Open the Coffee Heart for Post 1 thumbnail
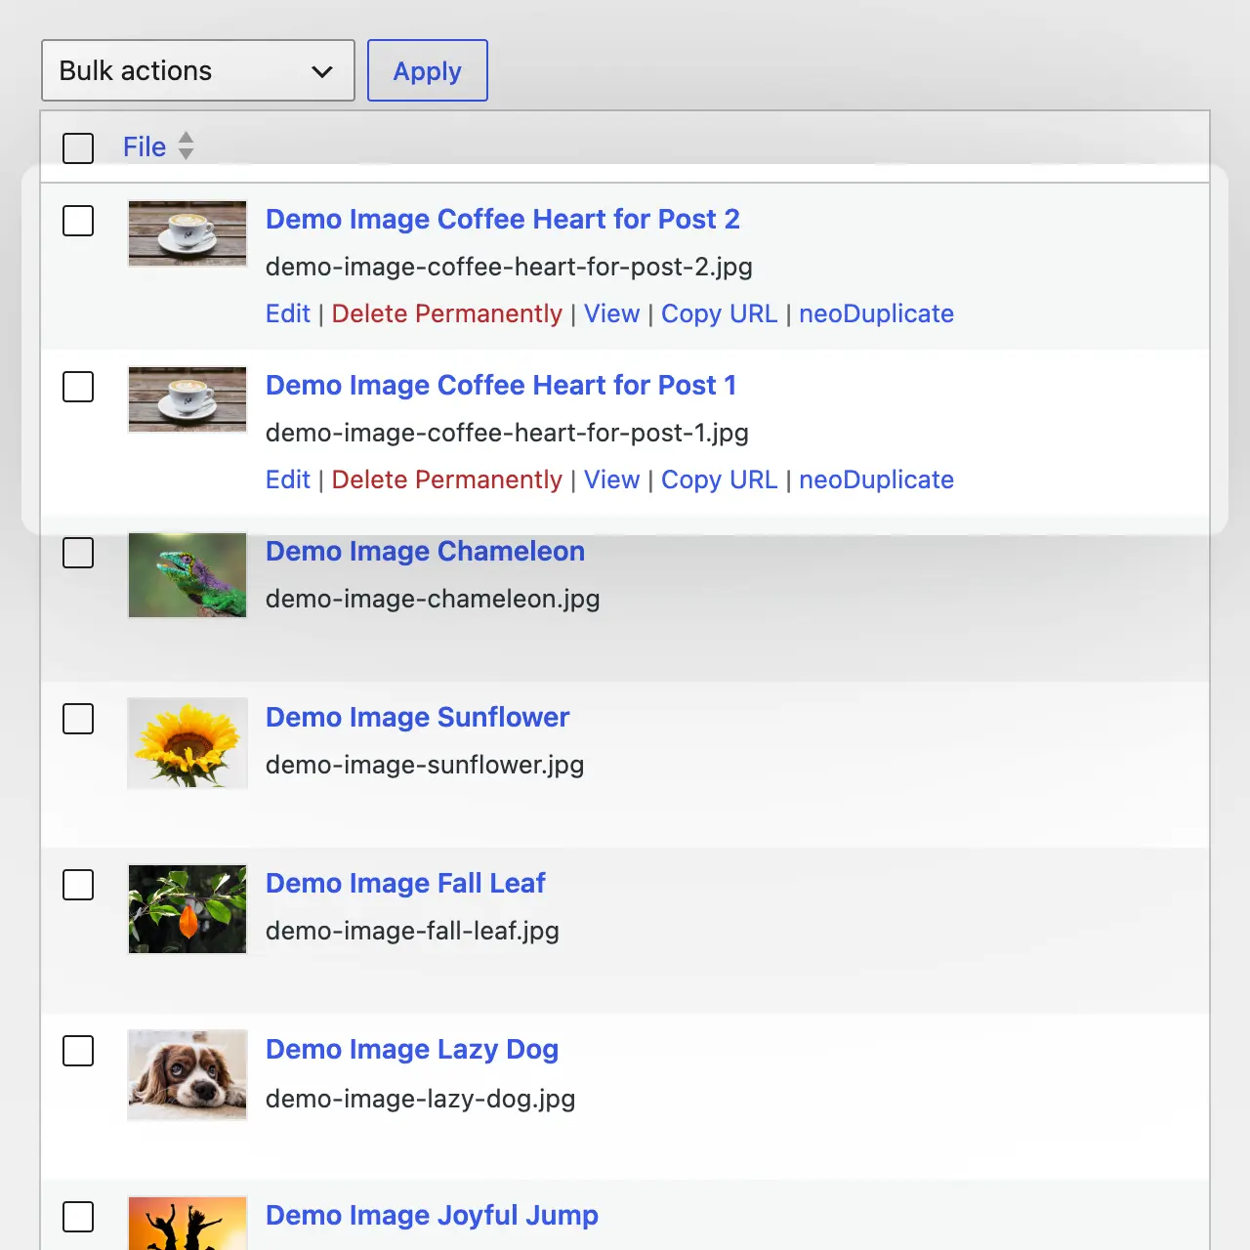1250x1250 pixels. point(187,399)
